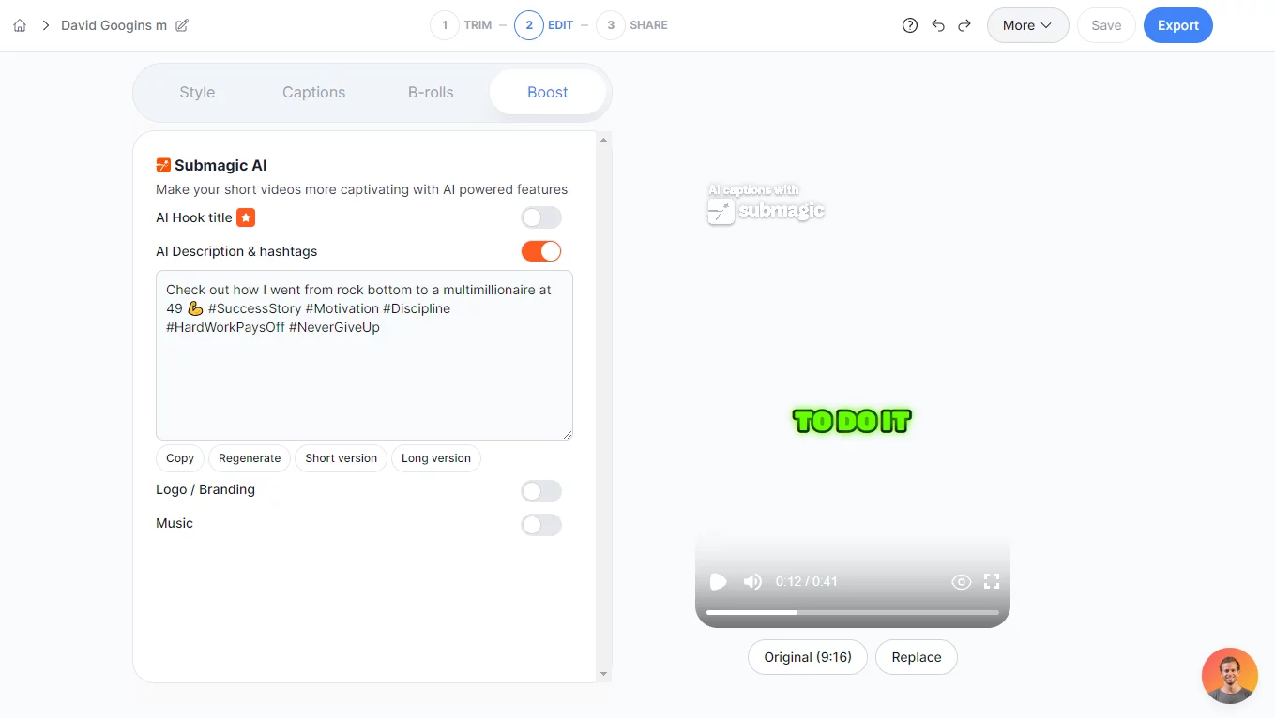Click the TO DO IT caption
Image resolution: width=1275 pixels, height=718 pixels.
click(852, 421)
